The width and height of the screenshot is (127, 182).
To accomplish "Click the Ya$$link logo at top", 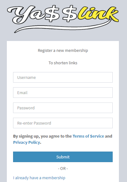I will (63, 19).
